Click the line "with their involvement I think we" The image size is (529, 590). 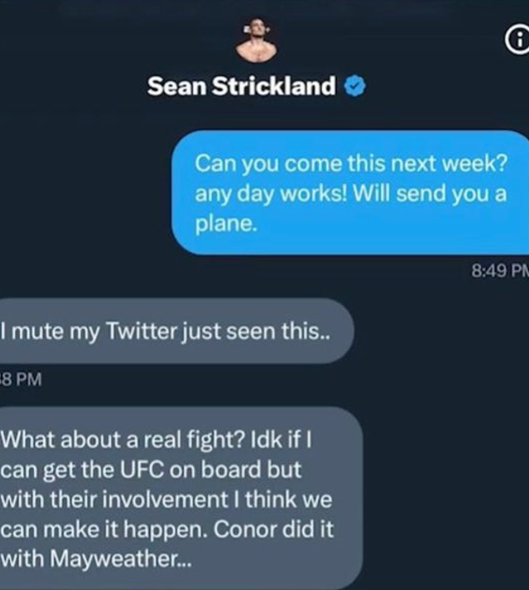click(x=166, y=499)
